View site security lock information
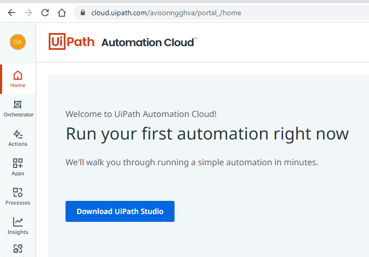The height and width of the screenshot is (257, 369). 83,13
